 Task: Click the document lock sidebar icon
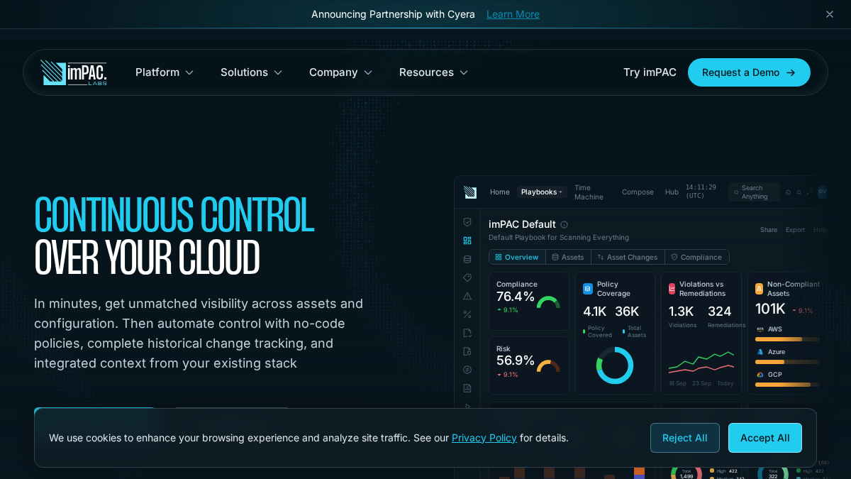click(467, 351)
